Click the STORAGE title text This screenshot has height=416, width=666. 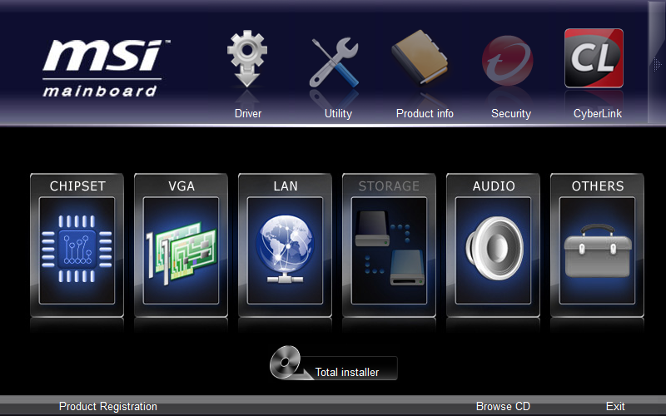pyautogui.click(x=389, y=186)
